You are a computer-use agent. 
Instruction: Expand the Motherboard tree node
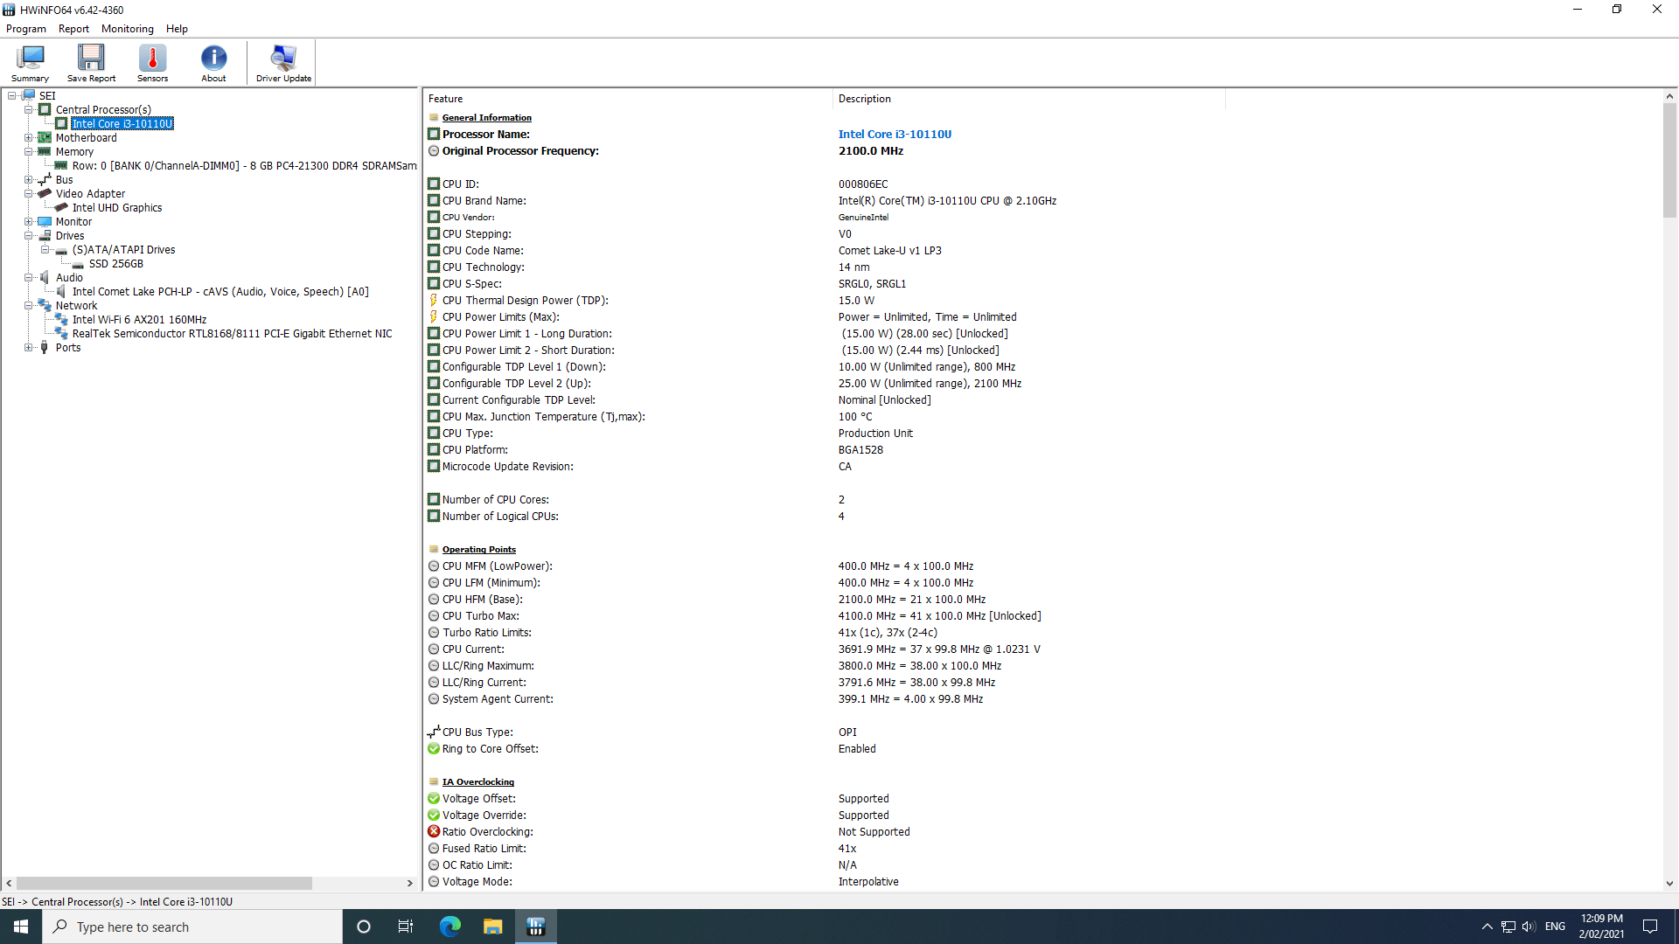click(x=28, y=138)
